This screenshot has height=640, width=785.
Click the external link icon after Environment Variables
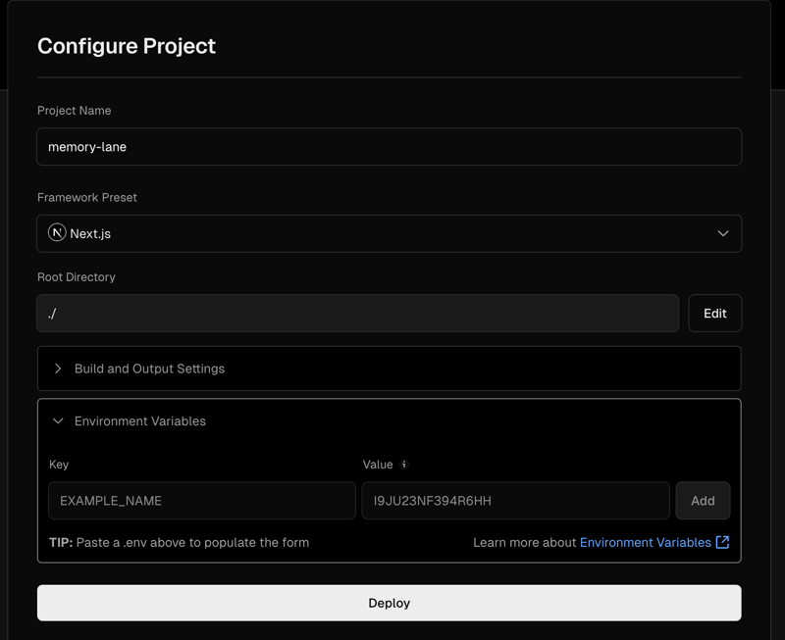pyautogui.click(x=722, y=542)
